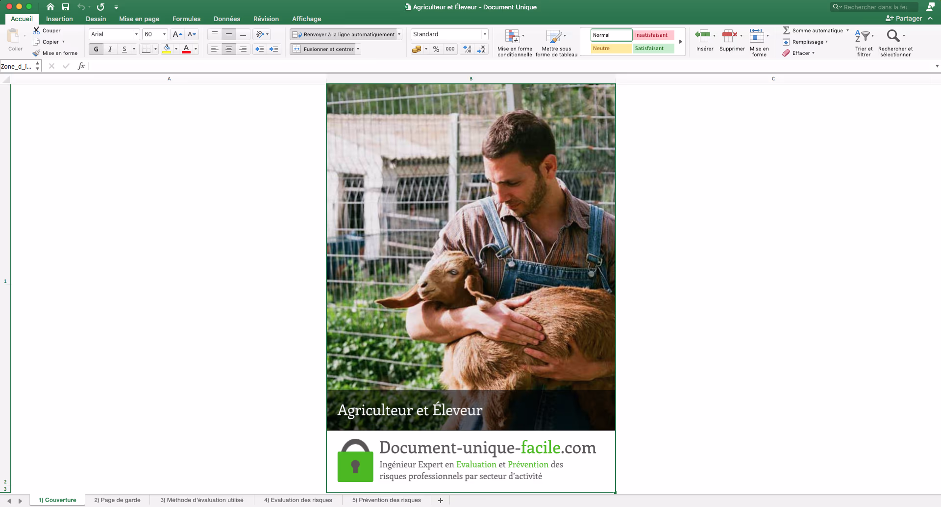The width and height of the screenshot is (941, 507).
Task: Click the yellow fill color bucket
Action: pyautogui.click(x=167, y=49)
